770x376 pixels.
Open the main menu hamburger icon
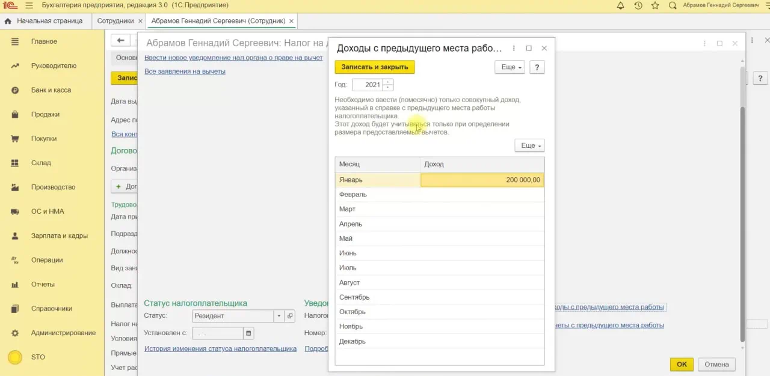tap(29, 5)
